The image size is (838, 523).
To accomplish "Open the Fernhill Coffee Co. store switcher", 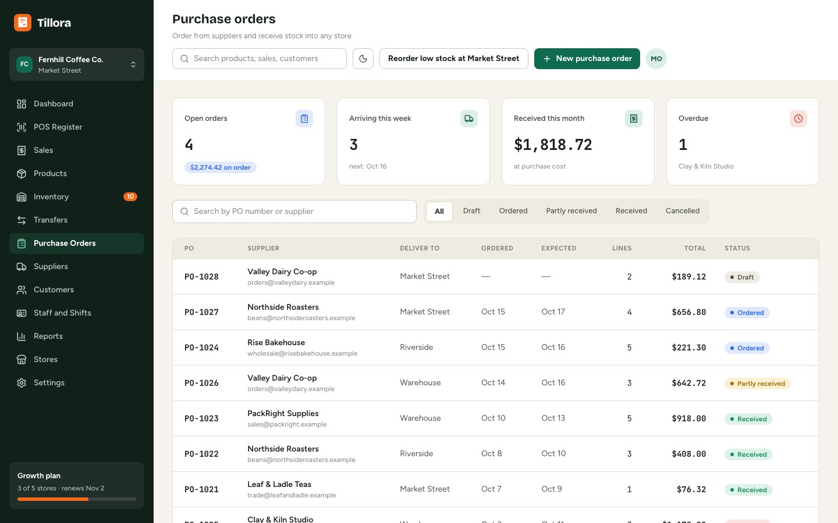I will [x=77, y=65].
